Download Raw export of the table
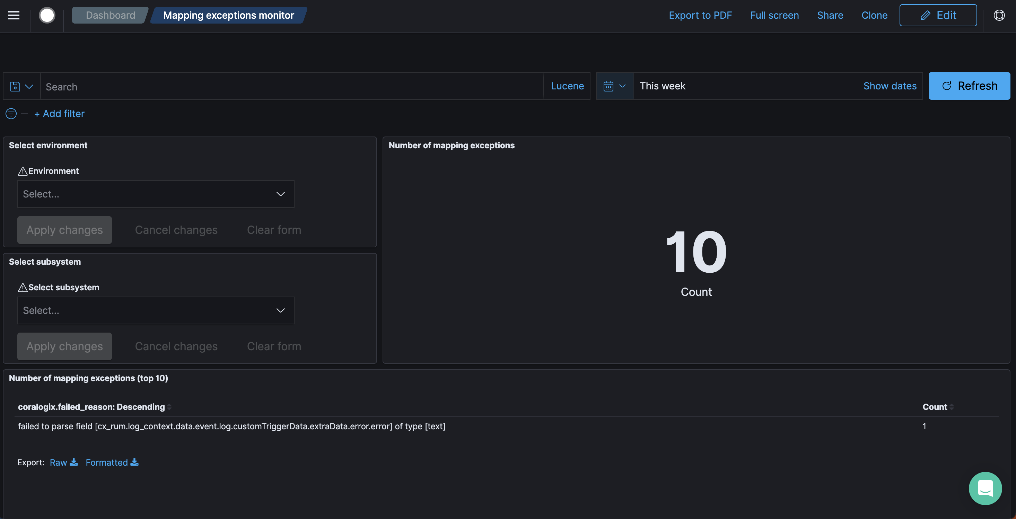The width and height of the screenshot is (1016, 519). click(x=63, y=462)
